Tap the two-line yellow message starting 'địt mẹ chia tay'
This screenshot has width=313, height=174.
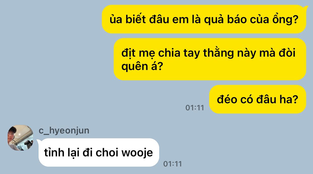coord(210,59)
